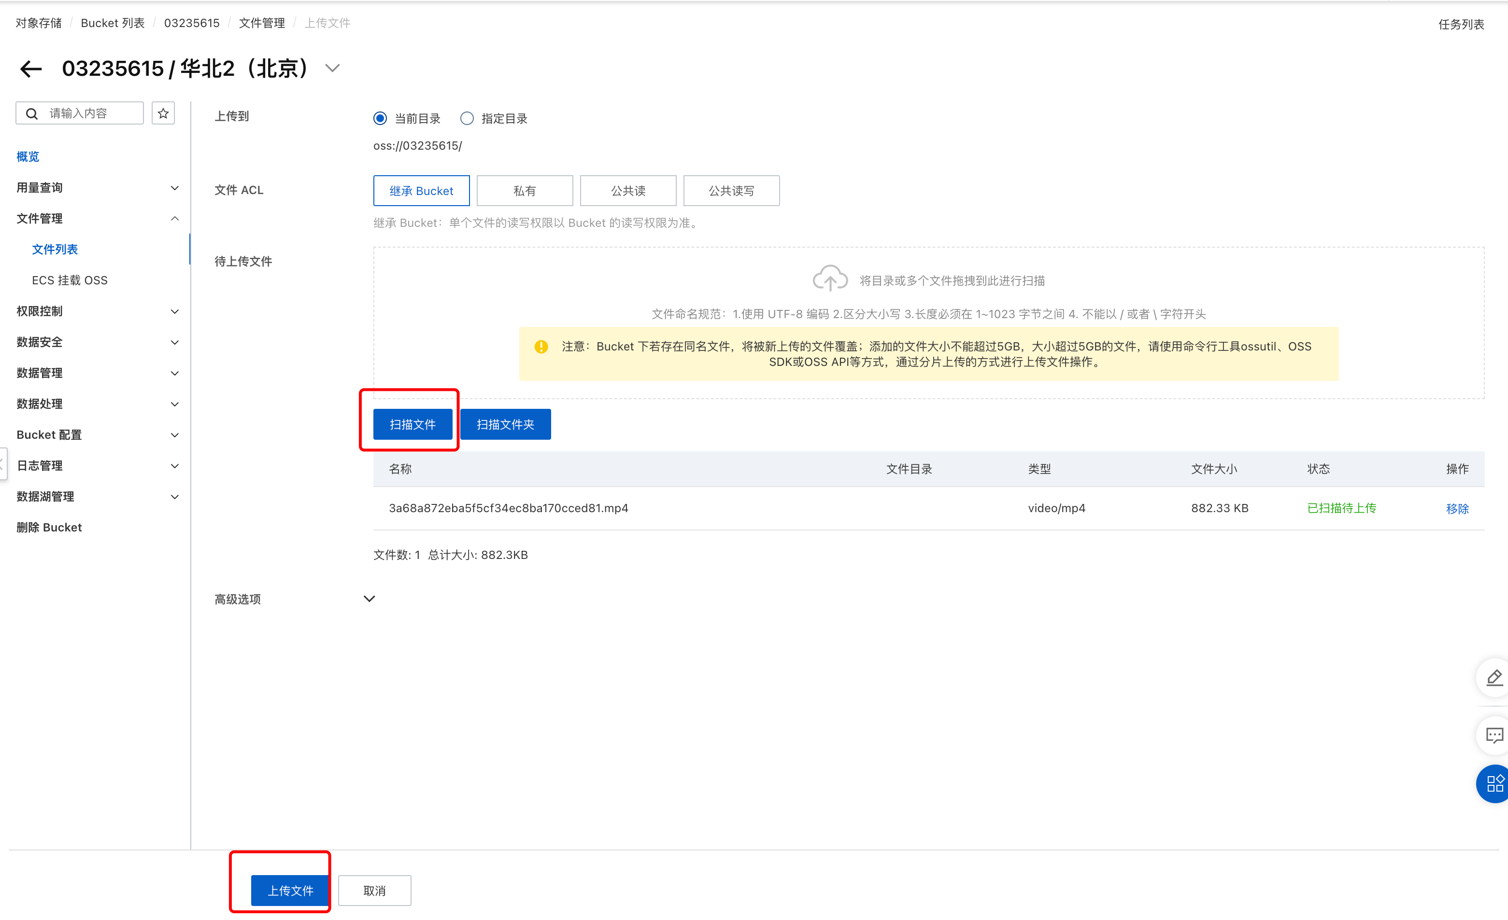This screenshot has height=920, width=1508.
Task: Open 概览 in sidebar
Action: tap(28, 156)
